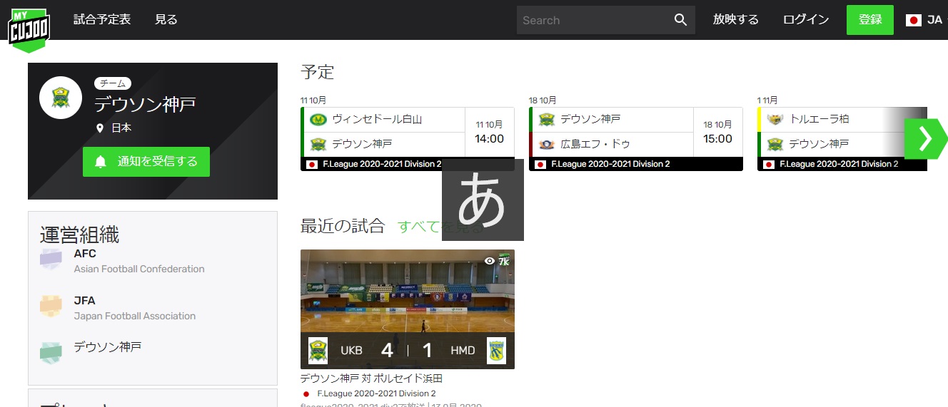Click the JFA organization logo

coord(51,307)
